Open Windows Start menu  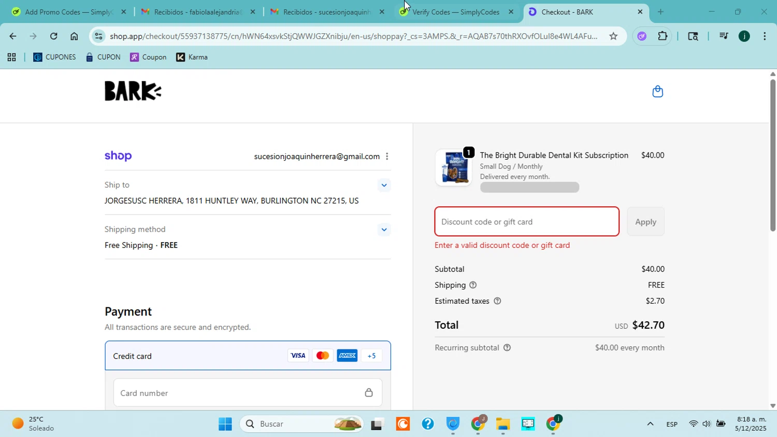225,424
